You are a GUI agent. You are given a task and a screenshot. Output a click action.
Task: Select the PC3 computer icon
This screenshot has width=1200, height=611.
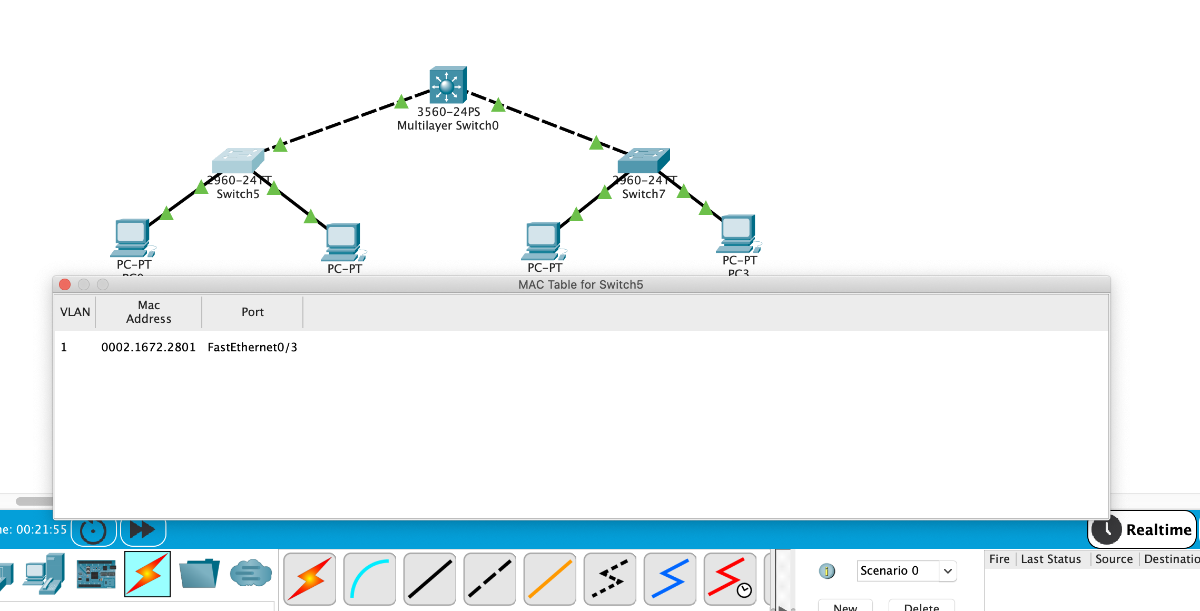(739, 234)
